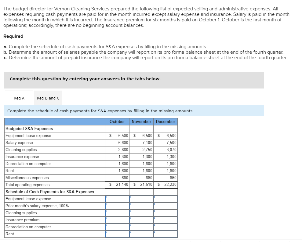Click the December column header
Image resolution: width=302 pixels, height=242 pixels.
166,122
